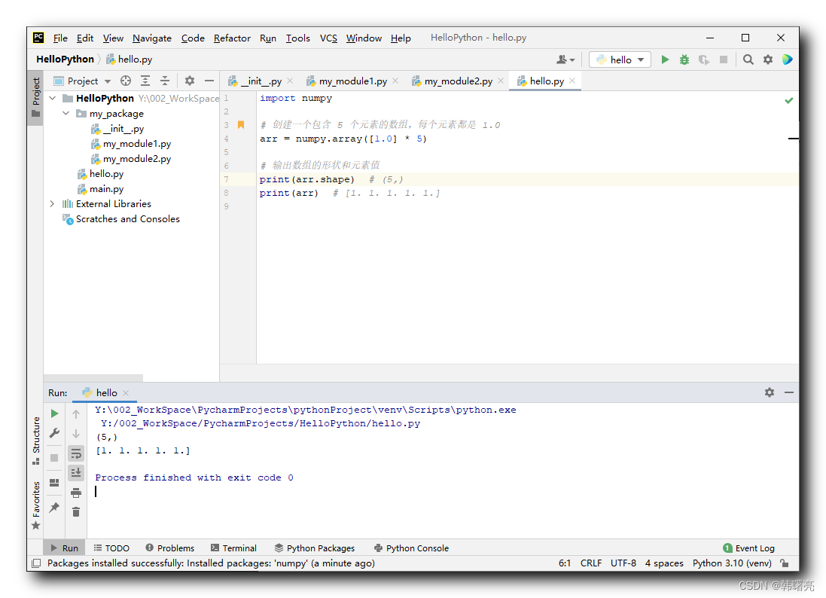Open the Terminal tool window
The width and height of the screenshot is (826, 598).
point(233,548)
